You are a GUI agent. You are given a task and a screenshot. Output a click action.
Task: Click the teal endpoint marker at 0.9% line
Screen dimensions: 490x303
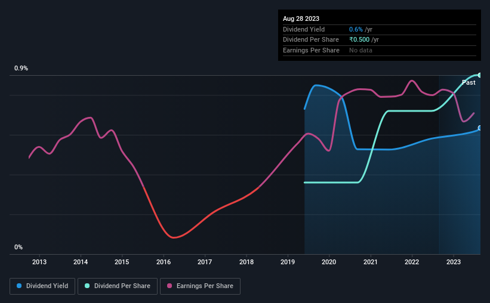479,75
